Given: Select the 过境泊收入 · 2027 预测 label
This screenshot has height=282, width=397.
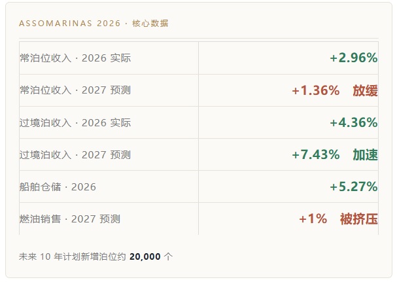Looking at the screenshot, I should pos(75,155).
